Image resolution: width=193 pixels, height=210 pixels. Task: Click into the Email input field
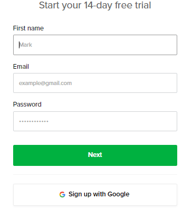click(x=95, y=83)
